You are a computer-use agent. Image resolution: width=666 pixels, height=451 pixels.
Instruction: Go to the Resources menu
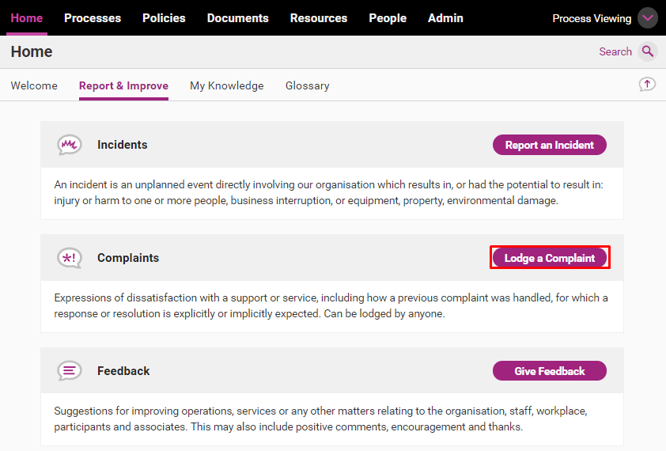coord(319,17)
